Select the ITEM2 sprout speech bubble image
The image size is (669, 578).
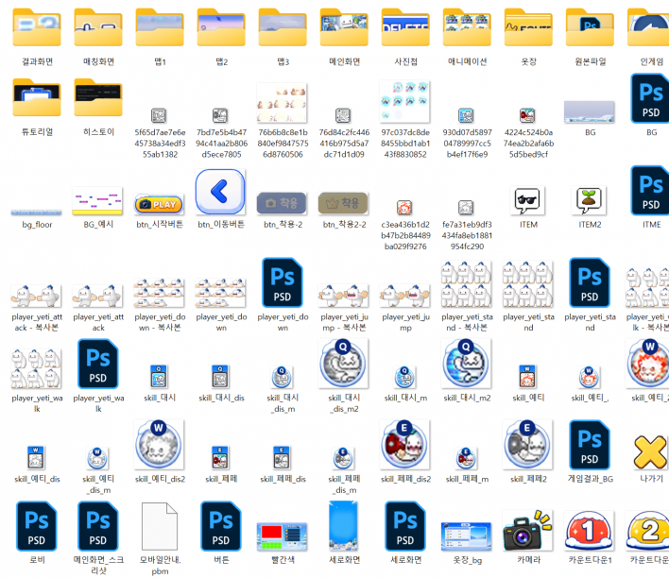click(x=590, y=200)
